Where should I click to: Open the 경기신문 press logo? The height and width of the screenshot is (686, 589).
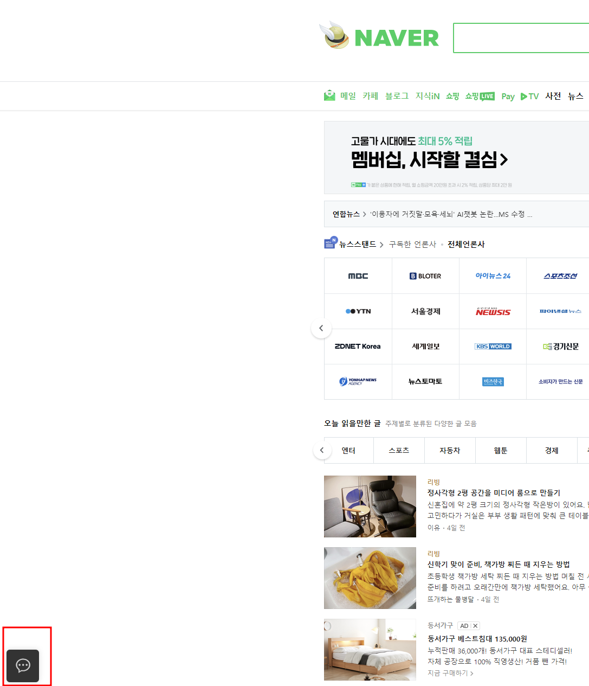pyautogui.click(x=560, y=347)
